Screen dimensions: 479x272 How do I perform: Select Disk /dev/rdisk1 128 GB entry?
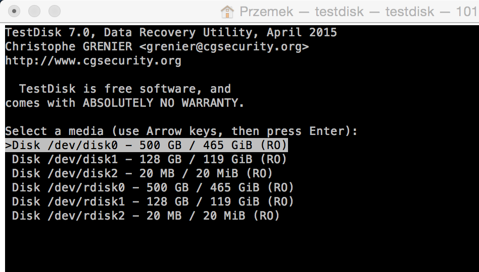click(153, 201)
